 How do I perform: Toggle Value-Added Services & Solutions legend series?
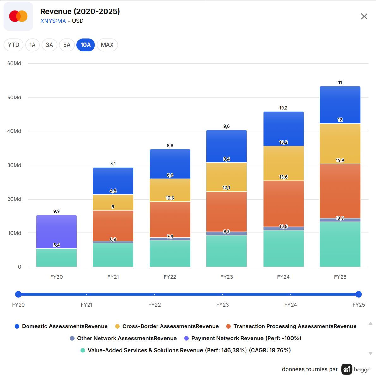(x=186, y=350)
